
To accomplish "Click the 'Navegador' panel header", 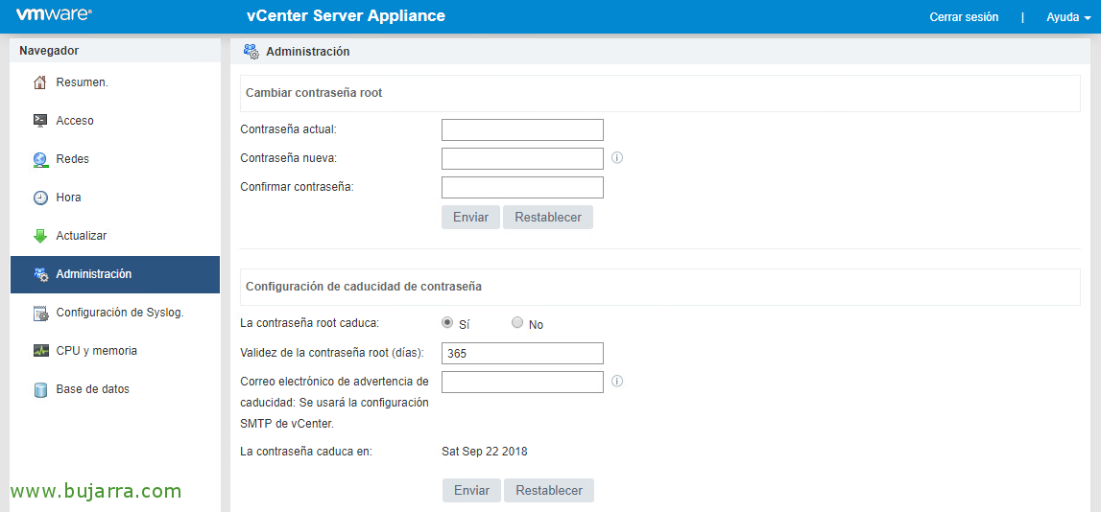I will [115, 51].
